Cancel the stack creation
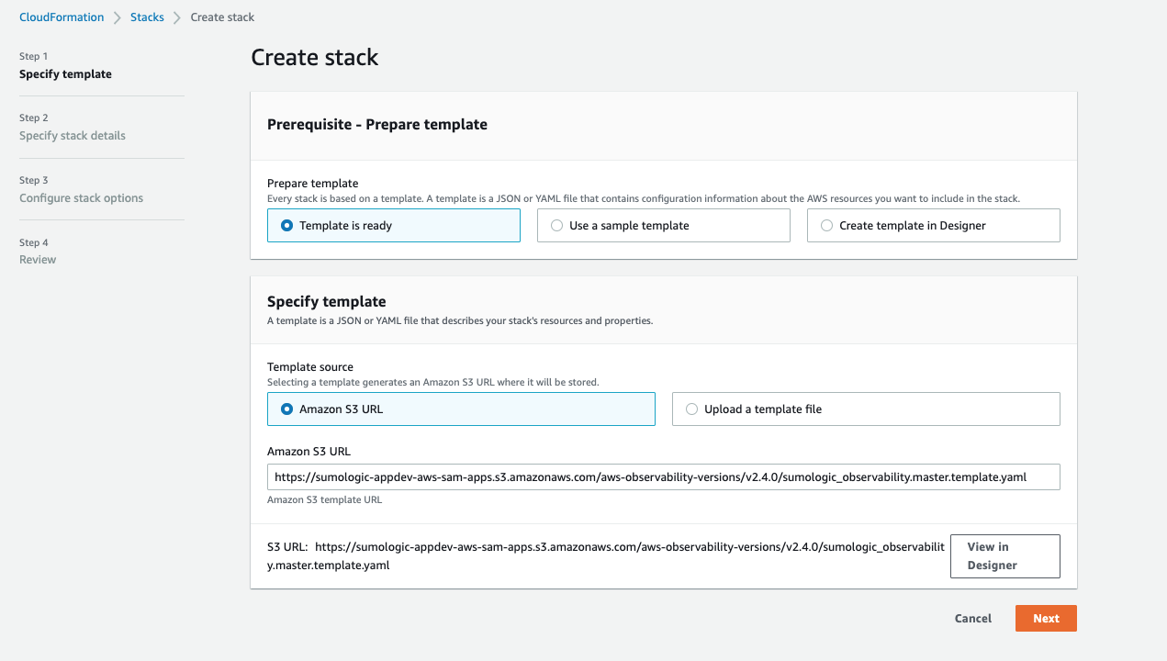This screenshot has width=1167, height=661. click(972, 618)
